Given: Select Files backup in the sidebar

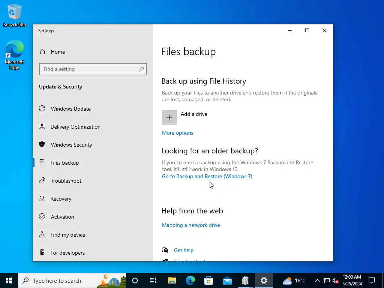Looking at the screenshot, I should pyautogui.click(x=64, y=163).
